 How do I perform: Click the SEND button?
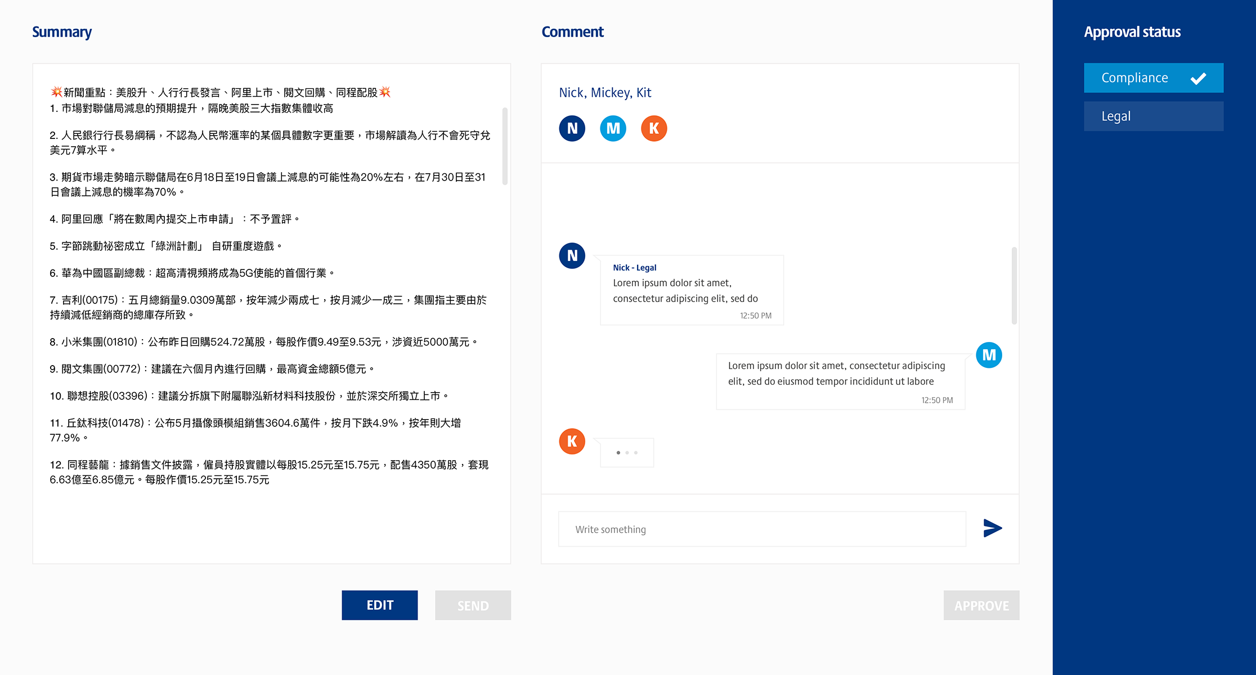pyautogui.click(x=473, y=605)
